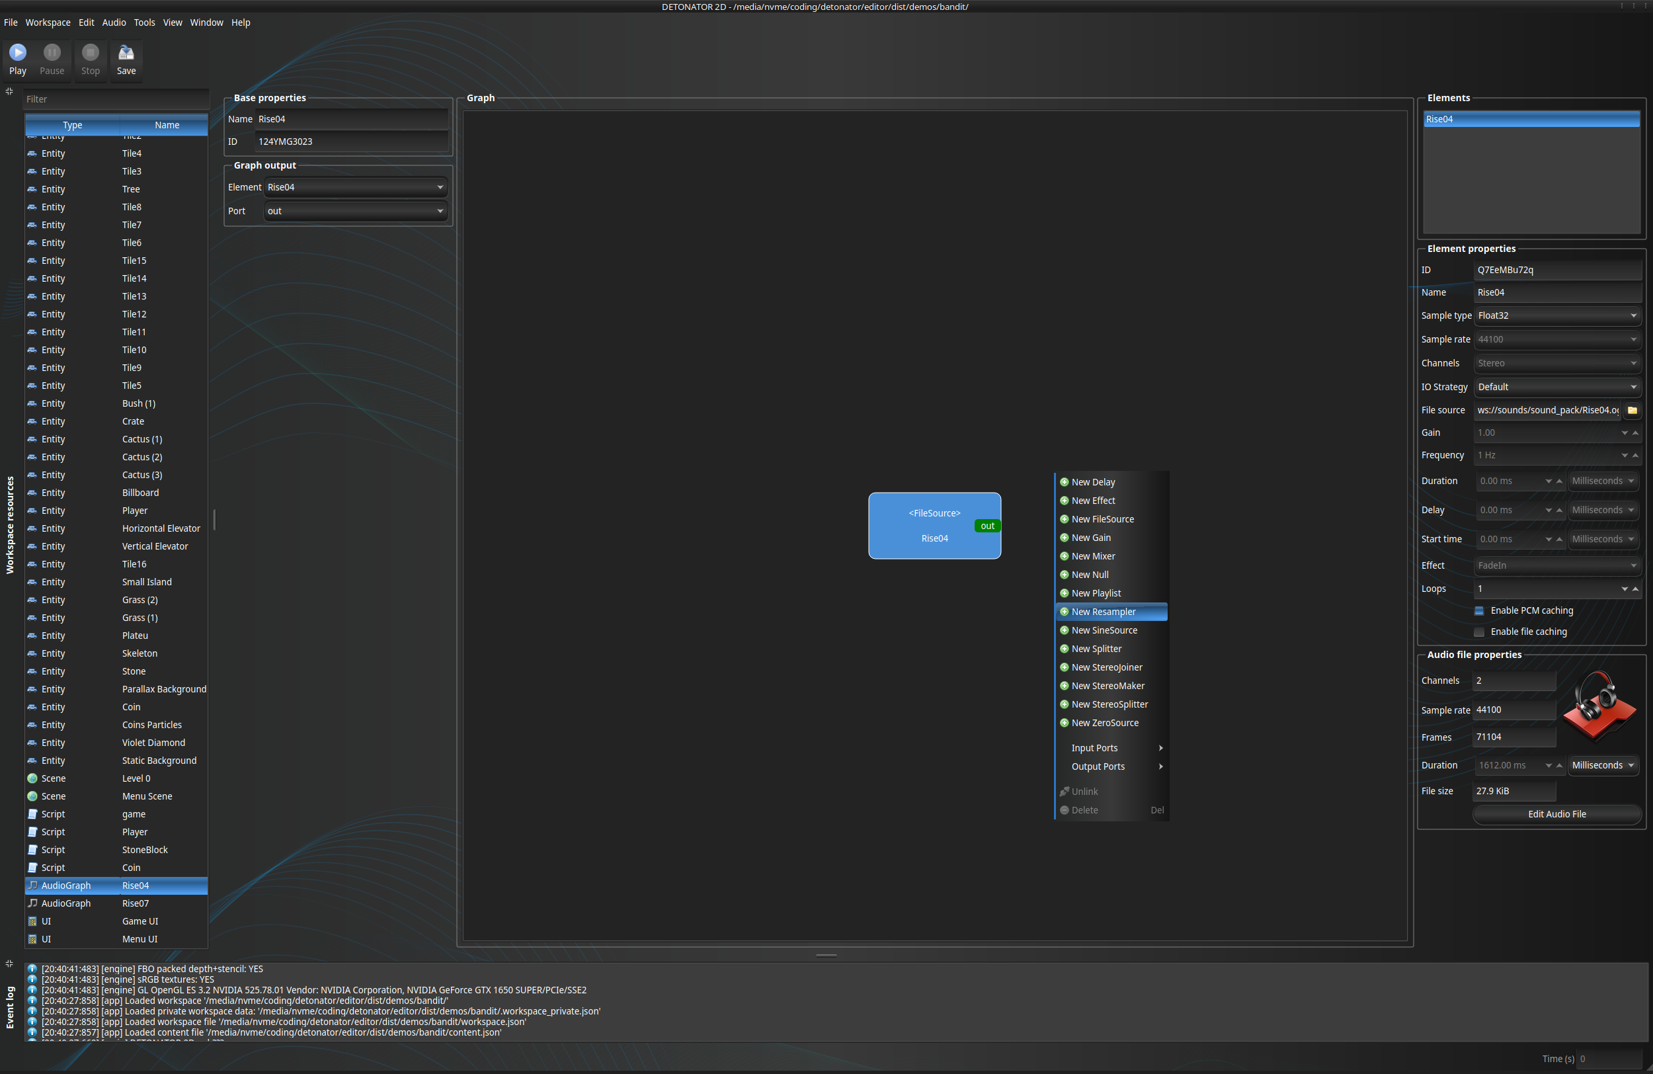Click the StoneBlock script icon
The image size is (1653, 1074).
click(x=32, y=850)
